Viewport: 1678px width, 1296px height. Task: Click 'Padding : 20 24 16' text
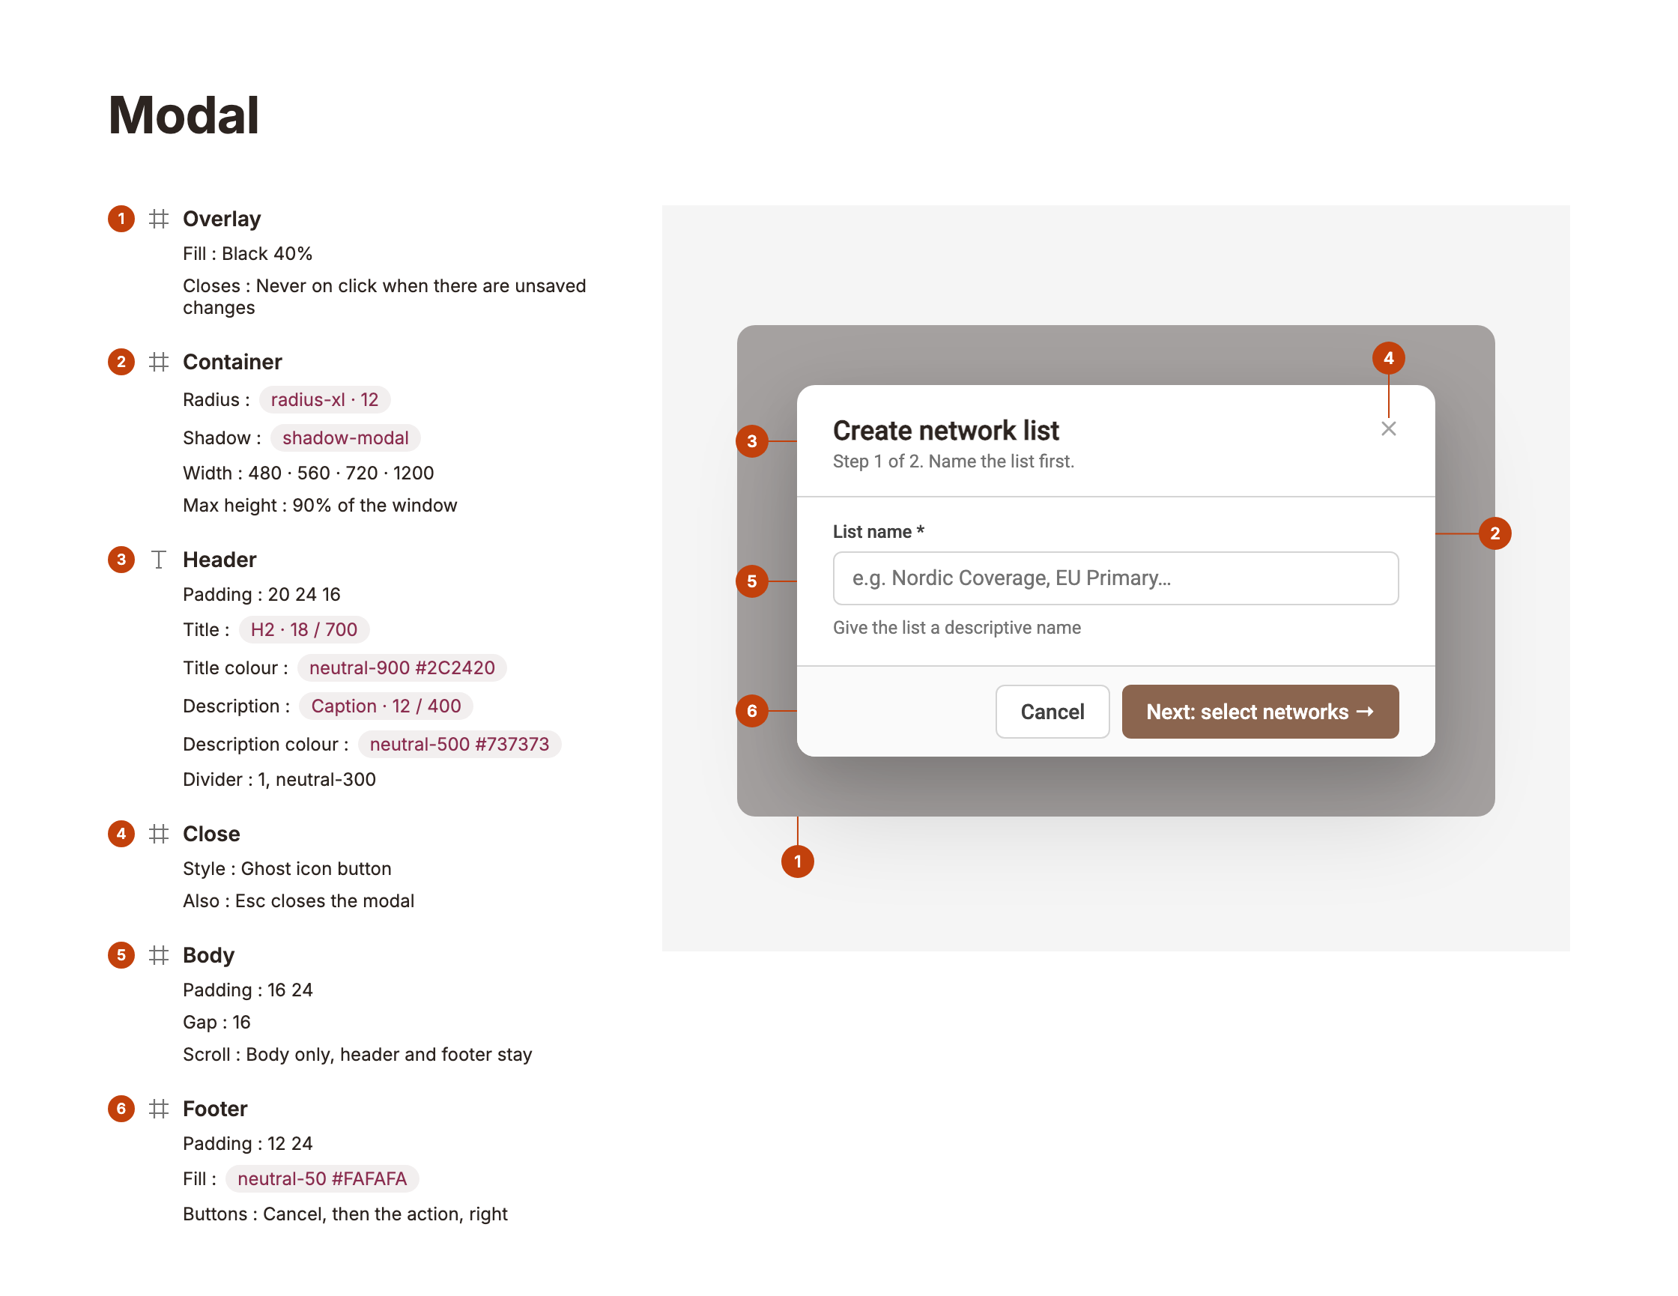(x=261, y=595)
